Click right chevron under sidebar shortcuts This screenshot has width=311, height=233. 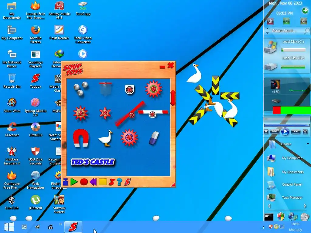[x=305, y=206]
